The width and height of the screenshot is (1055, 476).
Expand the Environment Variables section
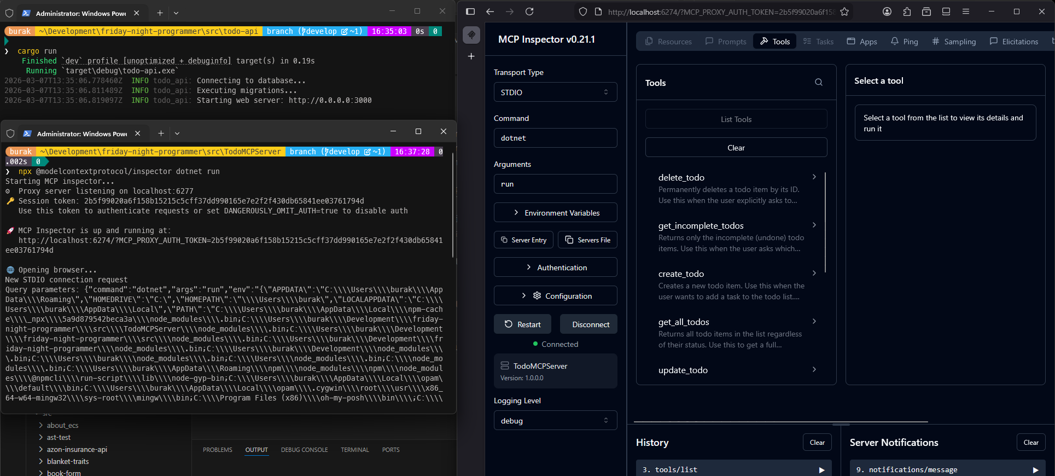pos(555,213)
